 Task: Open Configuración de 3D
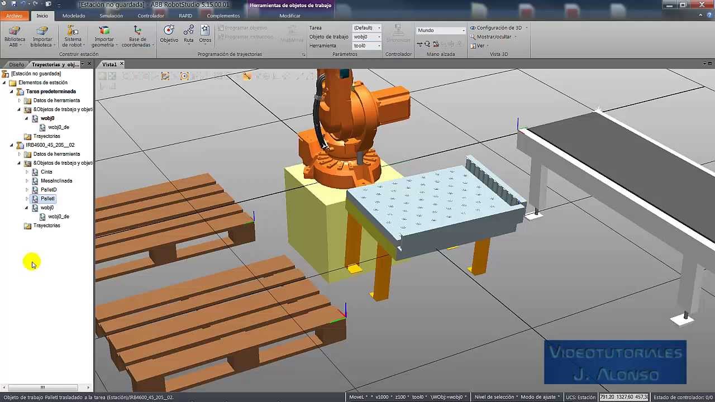tap(497, 27)
